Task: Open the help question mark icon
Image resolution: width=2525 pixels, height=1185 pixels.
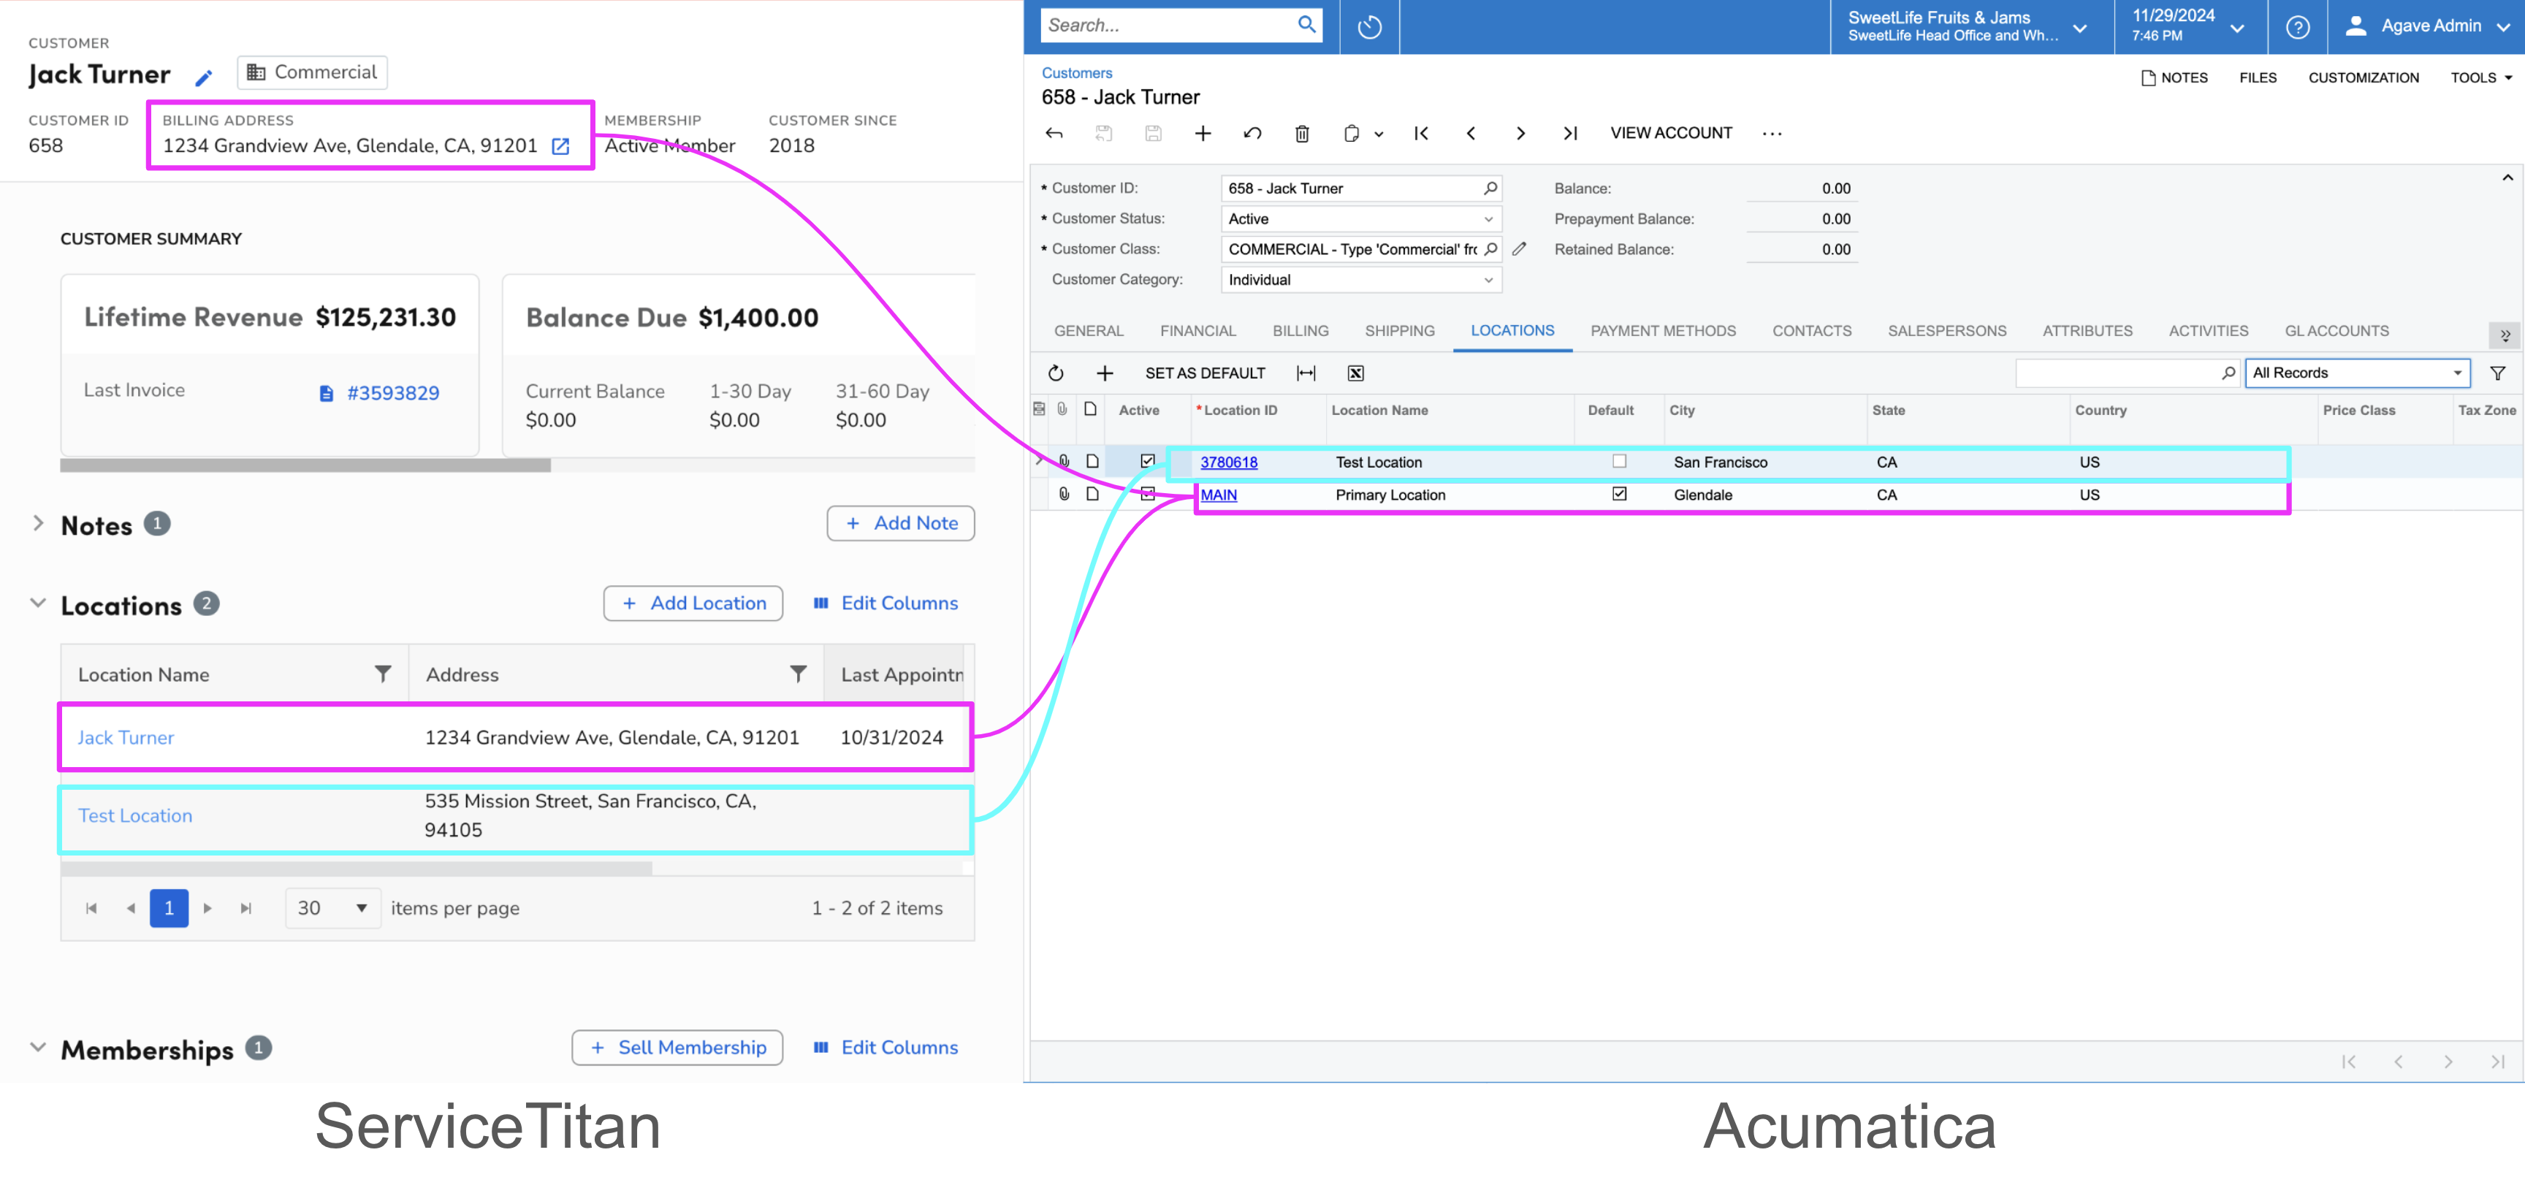Action: tap(2298, 26)
